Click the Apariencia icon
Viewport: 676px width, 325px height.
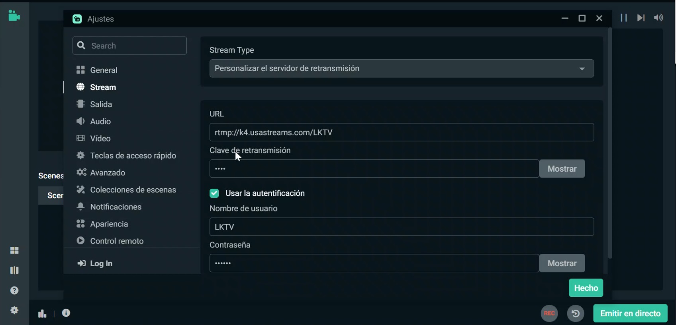(80, 224)
